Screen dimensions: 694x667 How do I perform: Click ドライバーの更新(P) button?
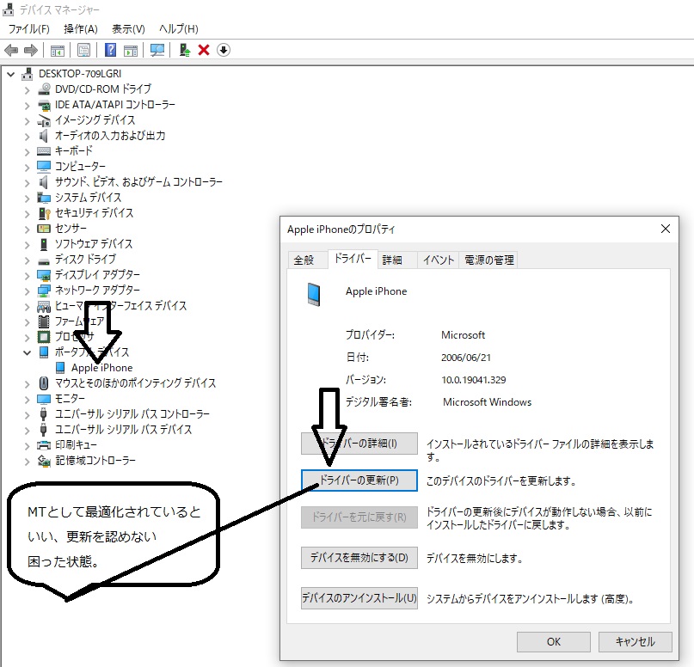(x=359, y=480)
